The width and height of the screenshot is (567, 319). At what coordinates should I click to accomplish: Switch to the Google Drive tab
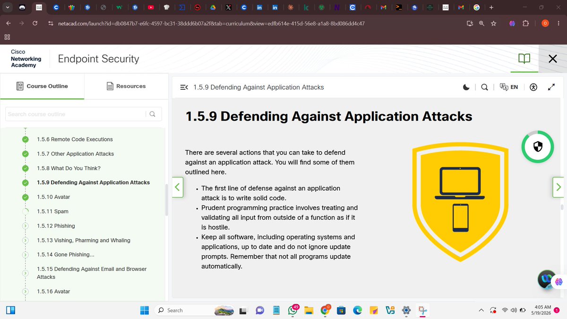tap(213, 8)
